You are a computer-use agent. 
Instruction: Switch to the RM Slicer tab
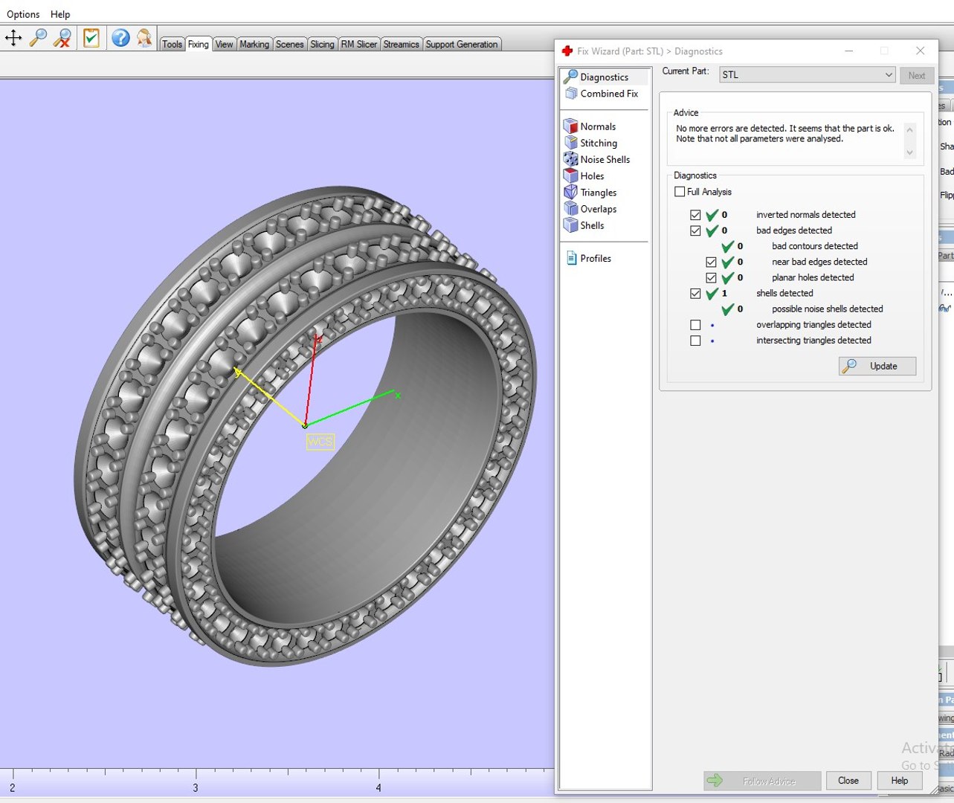click(359, 45)
